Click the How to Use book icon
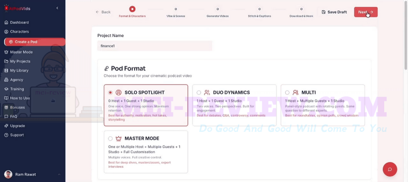This screenshot has height=182, width=408. click(6, 98)
